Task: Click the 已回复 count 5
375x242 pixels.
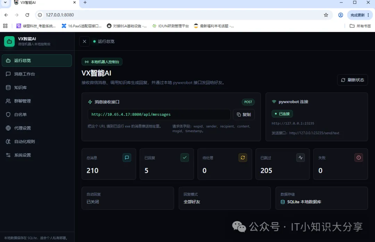Action: point(147,171)
